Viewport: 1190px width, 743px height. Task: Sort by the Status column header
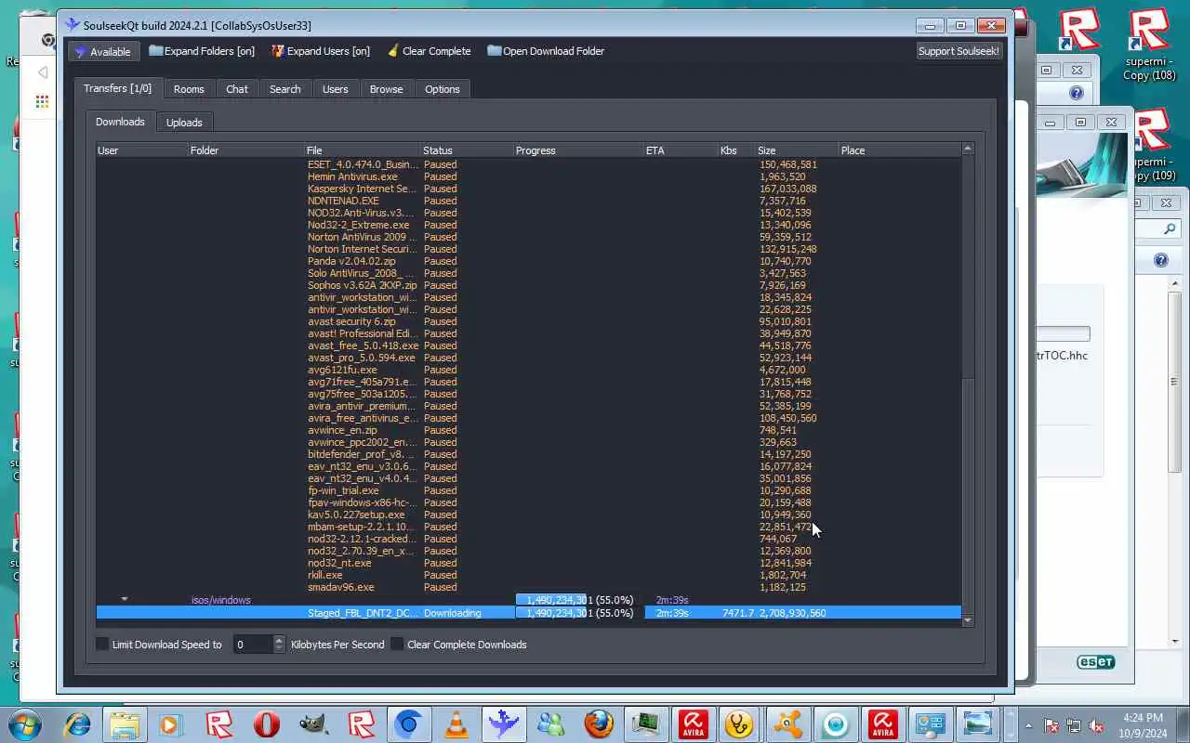point(467,150)
